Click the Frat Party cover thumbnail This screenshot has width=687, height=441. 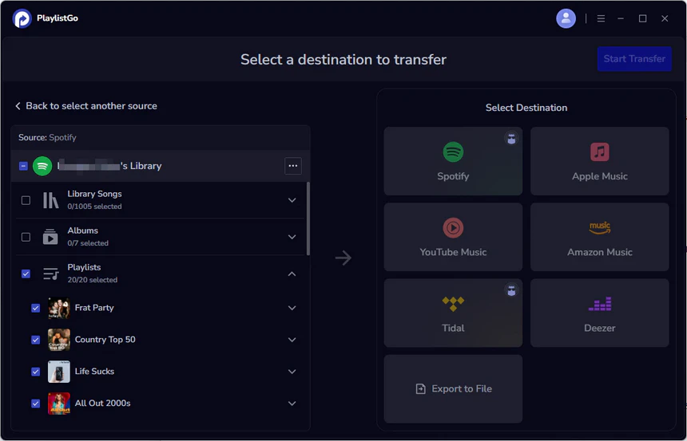pos(58,308)
